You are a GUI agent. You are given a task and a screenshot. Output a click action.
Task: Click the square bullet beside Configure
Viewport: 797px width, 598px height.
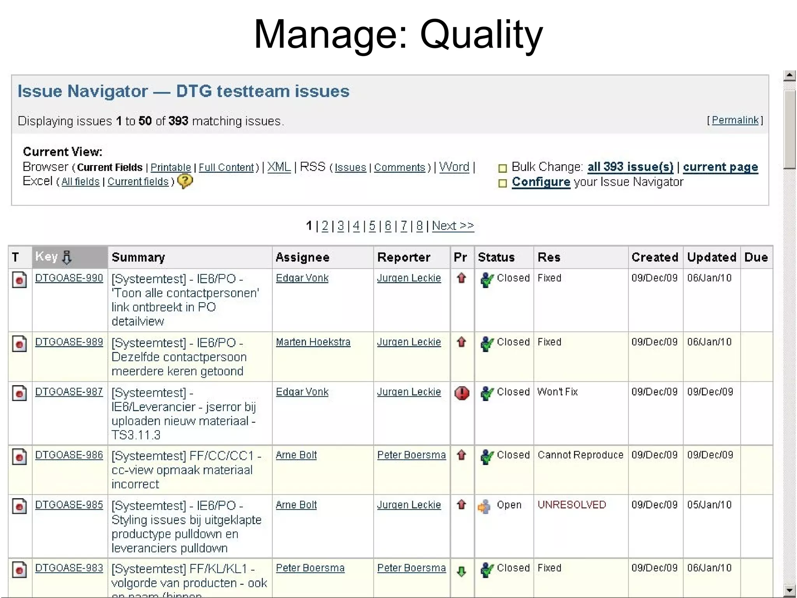click(x=502, y=183)
